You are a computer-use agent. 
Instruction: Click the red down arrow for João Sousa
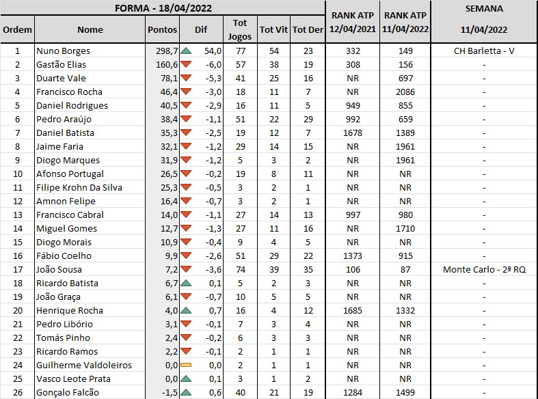click(x=186, y=269)
